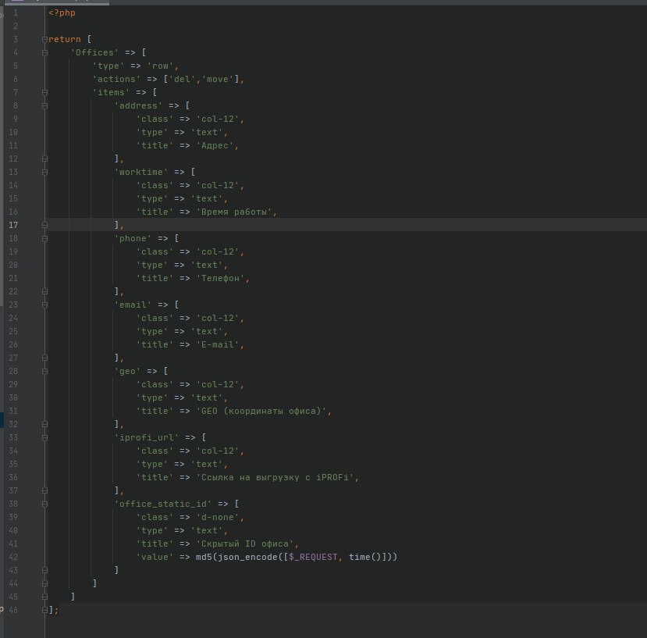This screenshot has width=647, height=638.
Task: Collapse the 'phone' block fold marker
Action: [44, 238]
